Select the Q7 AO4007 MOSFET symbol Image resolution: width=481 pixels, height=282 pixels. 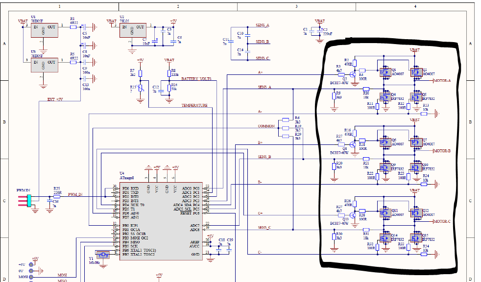point(416,142)
